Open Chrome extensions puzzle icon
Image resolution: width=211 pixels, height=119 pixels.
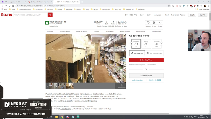point(198,6)
